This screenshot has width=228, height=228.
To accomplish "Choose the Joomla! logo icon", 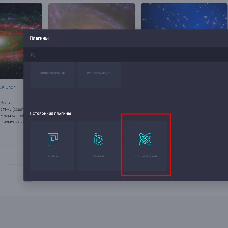I will click(145, 139).
